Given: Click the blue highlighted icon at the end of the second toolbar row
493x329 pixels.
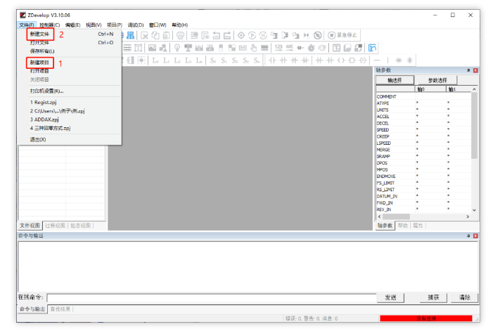Looking at the screenshot, I should 372,48.
